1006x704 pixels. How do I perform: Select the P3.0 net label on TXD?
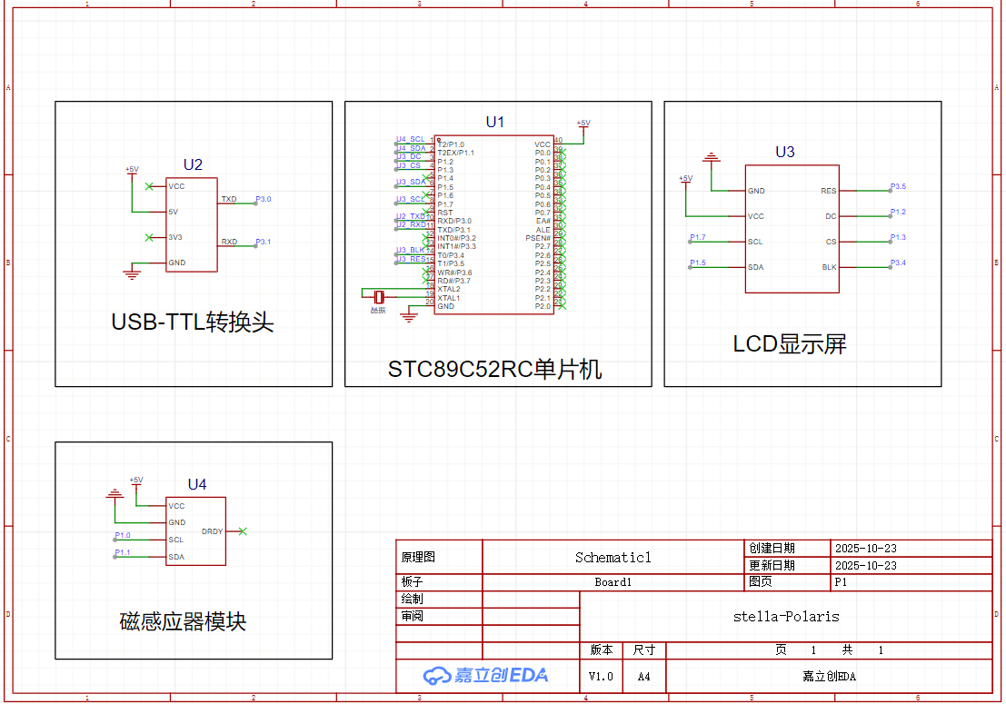[x=263, y=199]
